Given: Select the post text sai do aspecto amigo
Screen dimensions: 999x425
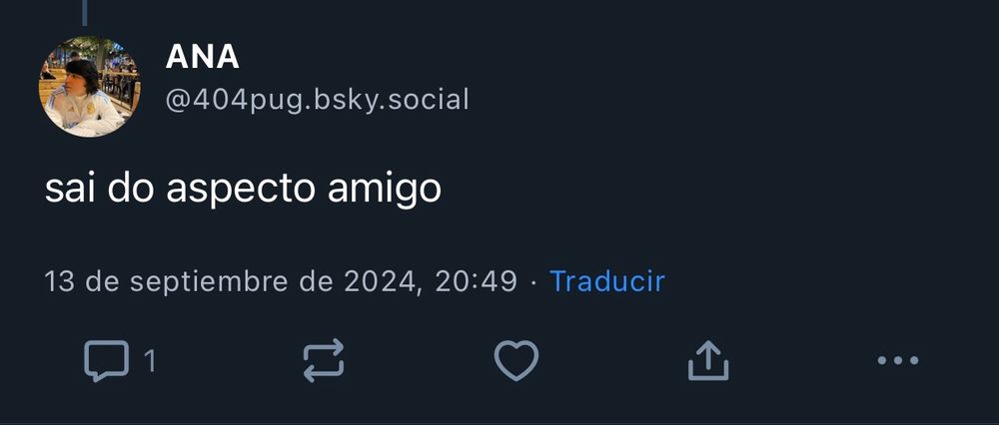Looking at the screenshot, I should click(243, 189).
